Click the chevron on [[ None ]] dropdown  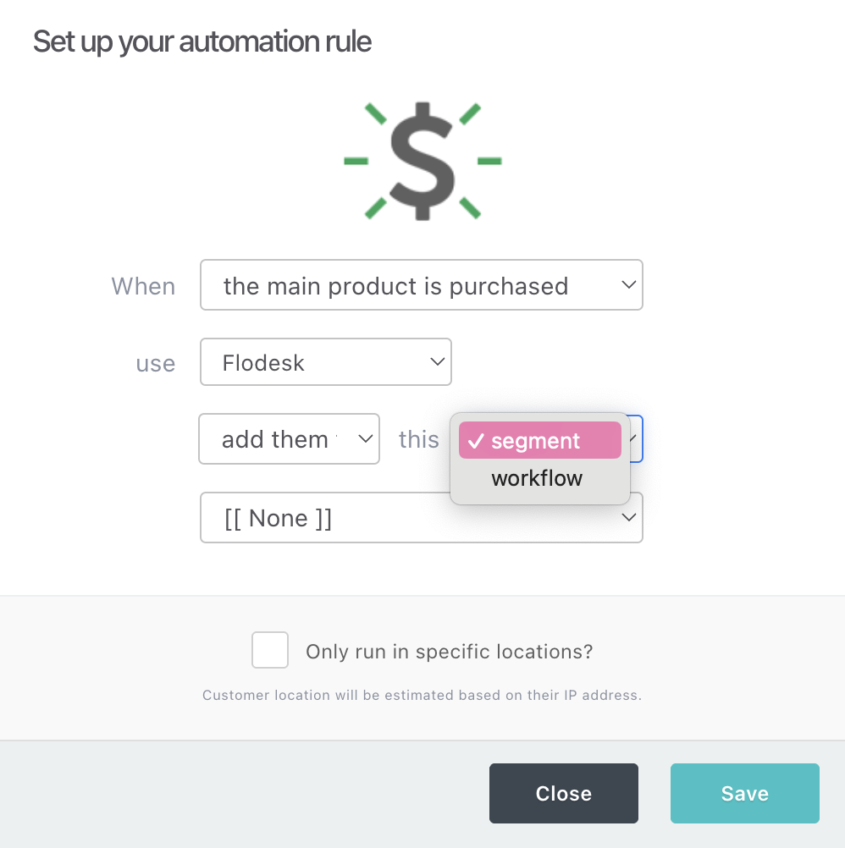[x=628, y=518]
